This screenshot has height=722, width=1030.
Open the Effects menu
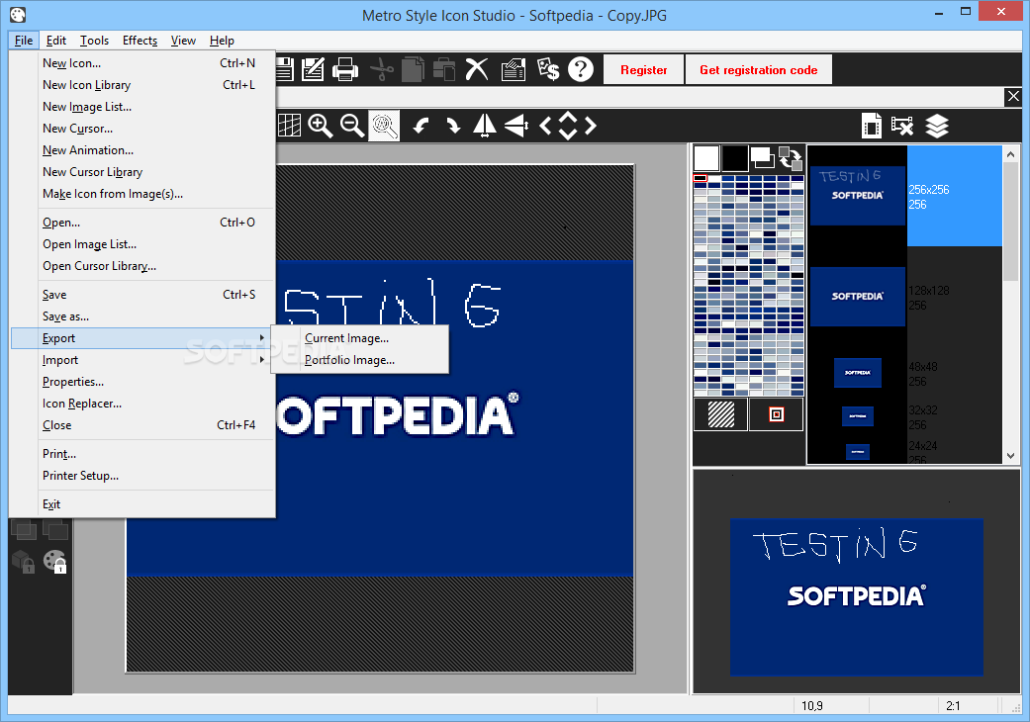click(140, 40)
